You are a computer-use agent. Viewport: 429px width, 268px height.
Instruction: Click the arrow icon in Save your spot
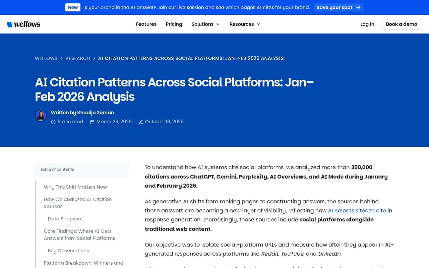(358, 7)
